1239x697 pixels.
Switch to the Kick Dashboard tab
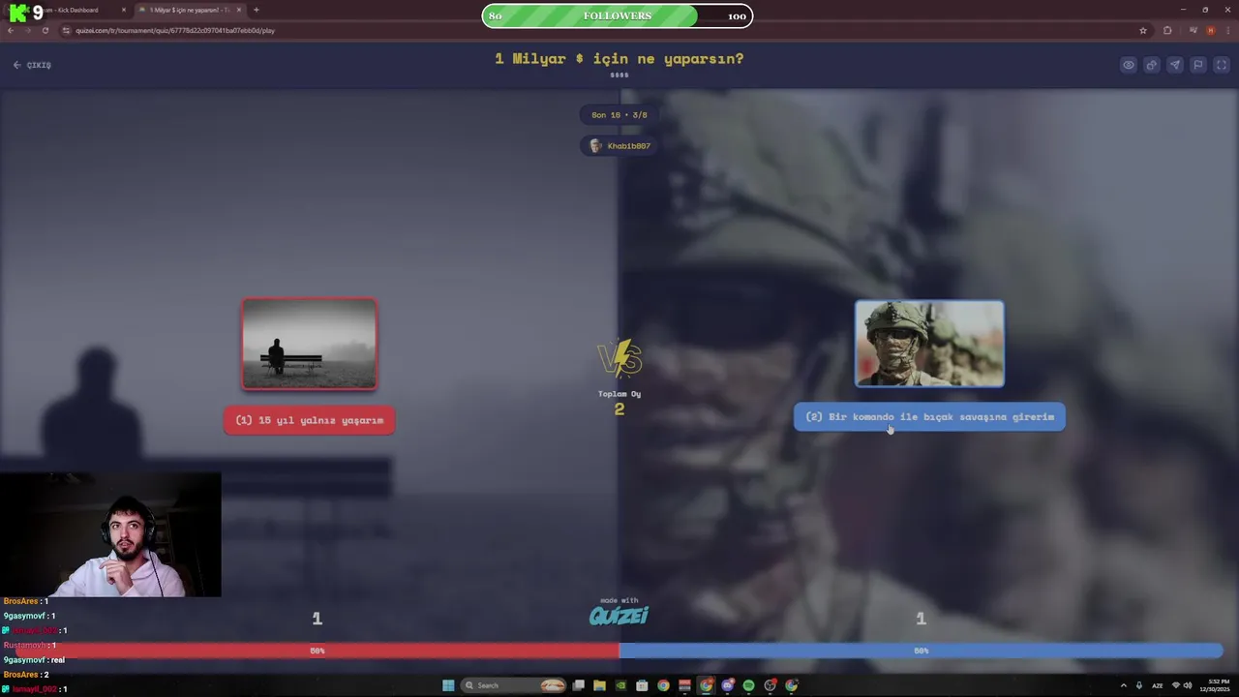(73, 10)
